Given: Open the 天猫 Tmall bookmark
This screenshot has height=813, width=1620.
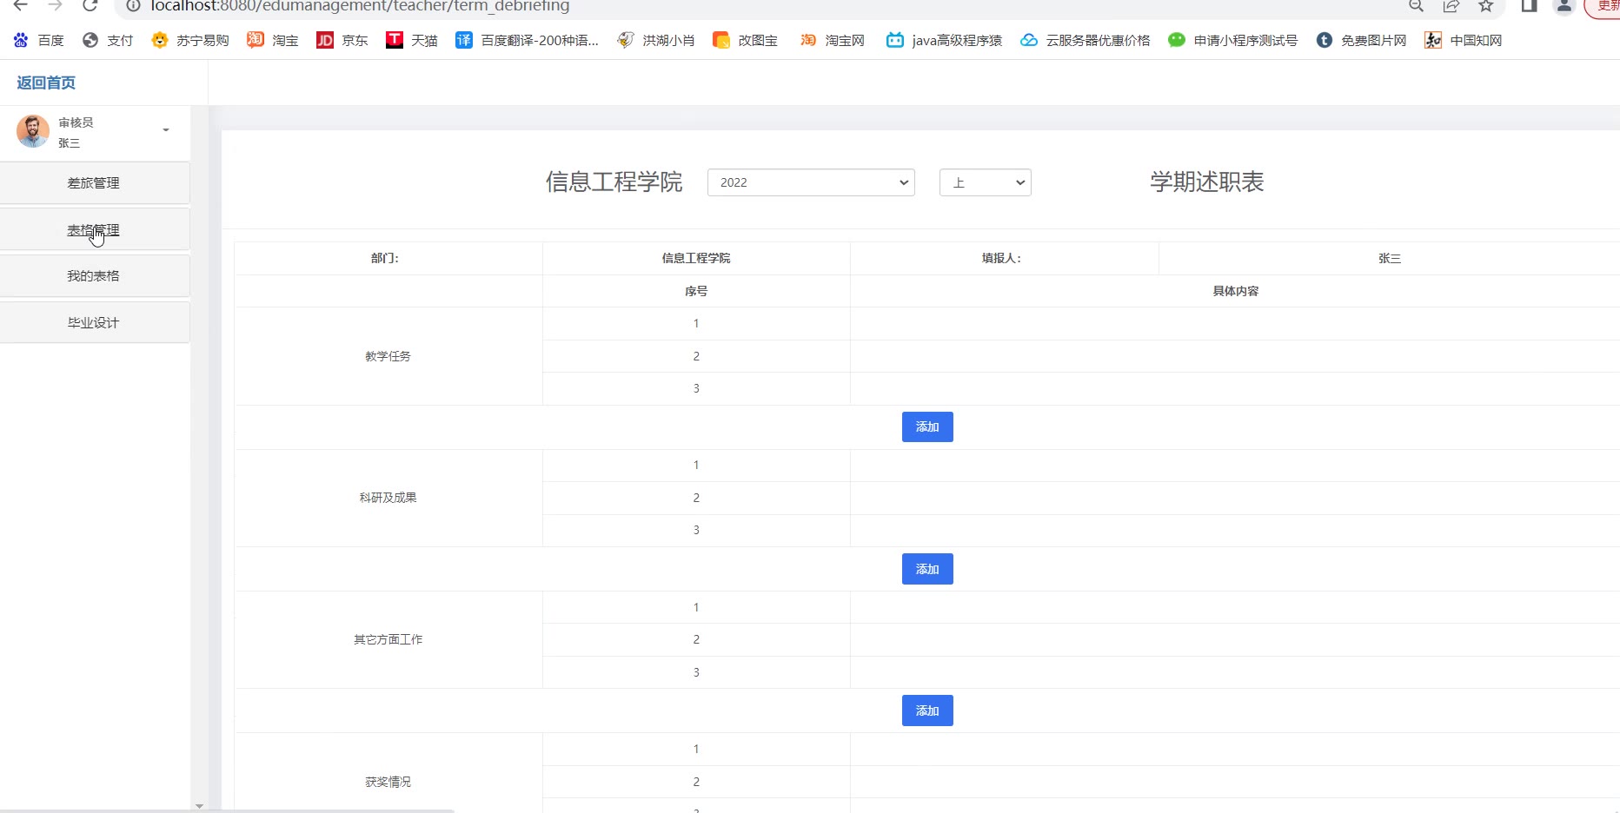Looking at the screenshot, I should 411,40.
